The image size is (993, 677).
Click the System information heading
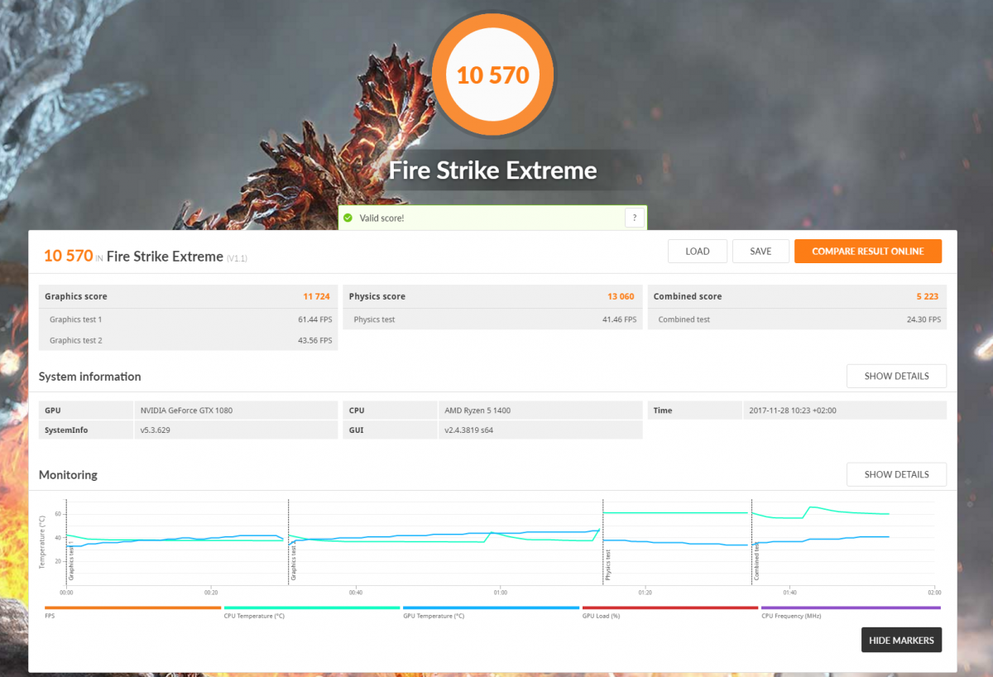pos(90,377)
